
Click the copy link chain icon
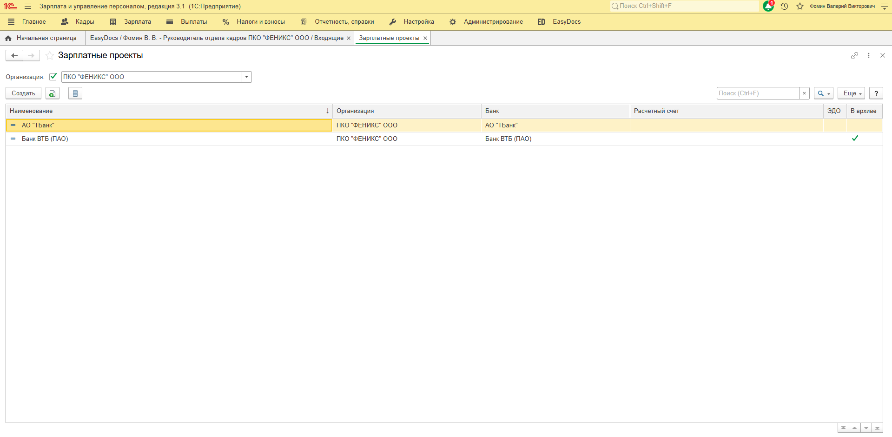[854, 56]
